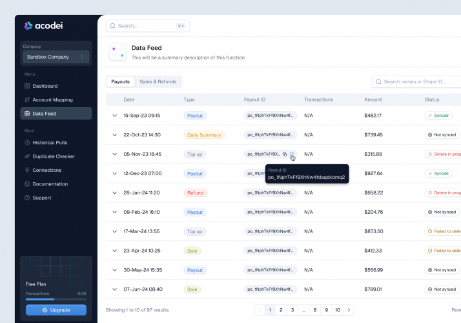
Task: Select page 1 in pagination
Action: tap(270, 310)
